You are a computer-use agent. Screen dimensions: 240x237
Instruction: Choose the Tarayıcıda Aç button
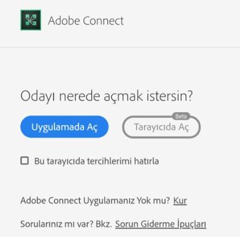pos(161,127)
